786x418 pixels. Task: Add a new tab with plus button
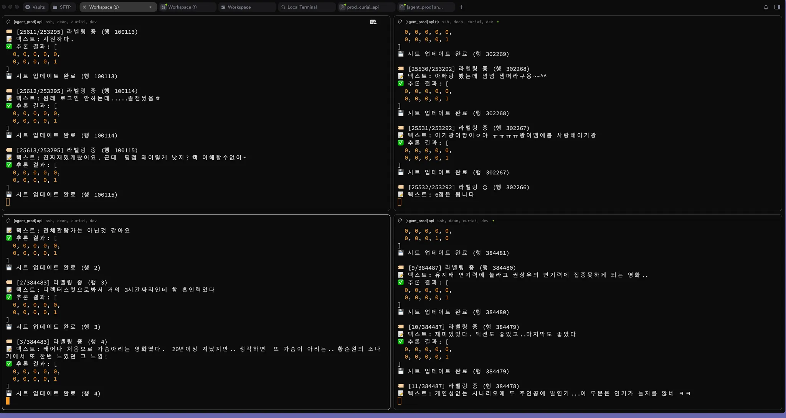click(462, 7)
